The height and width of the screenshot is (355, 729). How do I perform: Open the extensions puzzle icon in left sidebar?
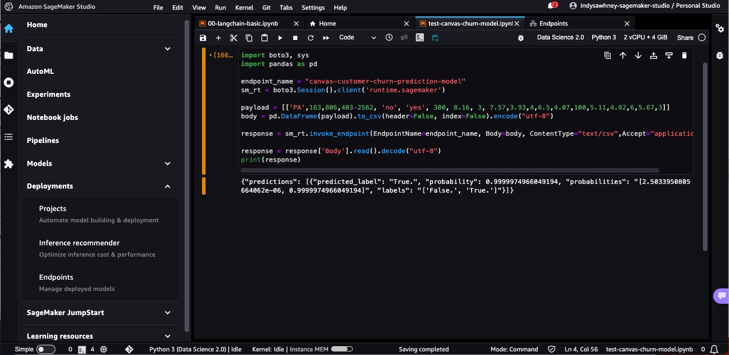[x=9, y=164]
